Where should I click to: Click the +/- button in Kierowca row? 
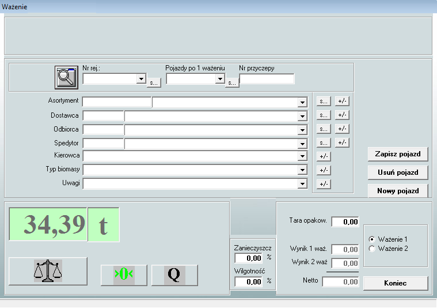(x=324, y=156)
